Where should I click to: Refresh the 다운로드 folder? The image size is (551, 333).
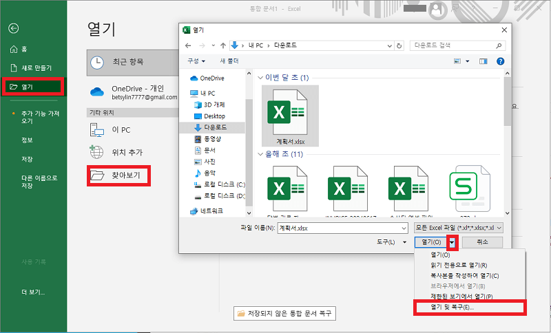pyautogui.click(x=399, y=45)
